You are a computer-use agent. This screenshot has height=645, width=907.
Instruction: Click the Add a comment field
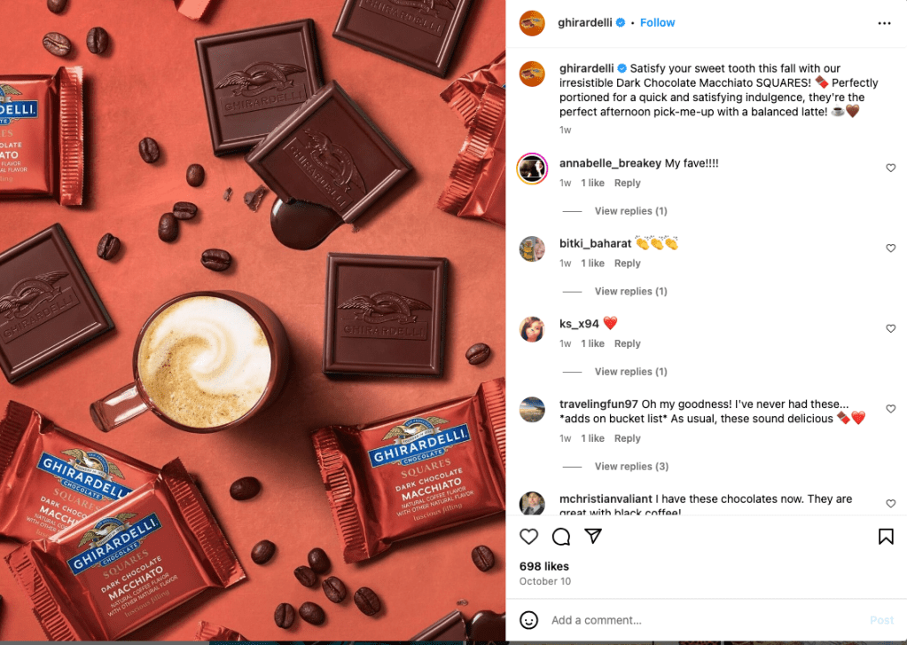click(706, 620)
